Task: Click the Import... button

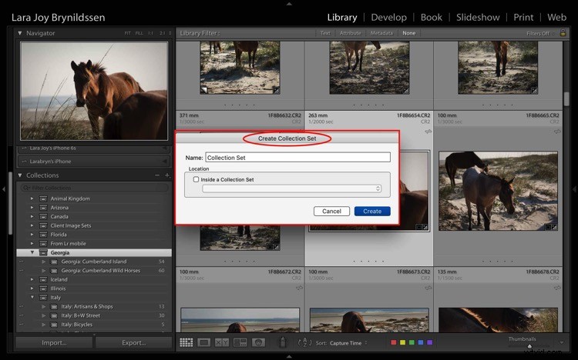Action: tap(54, 343)
